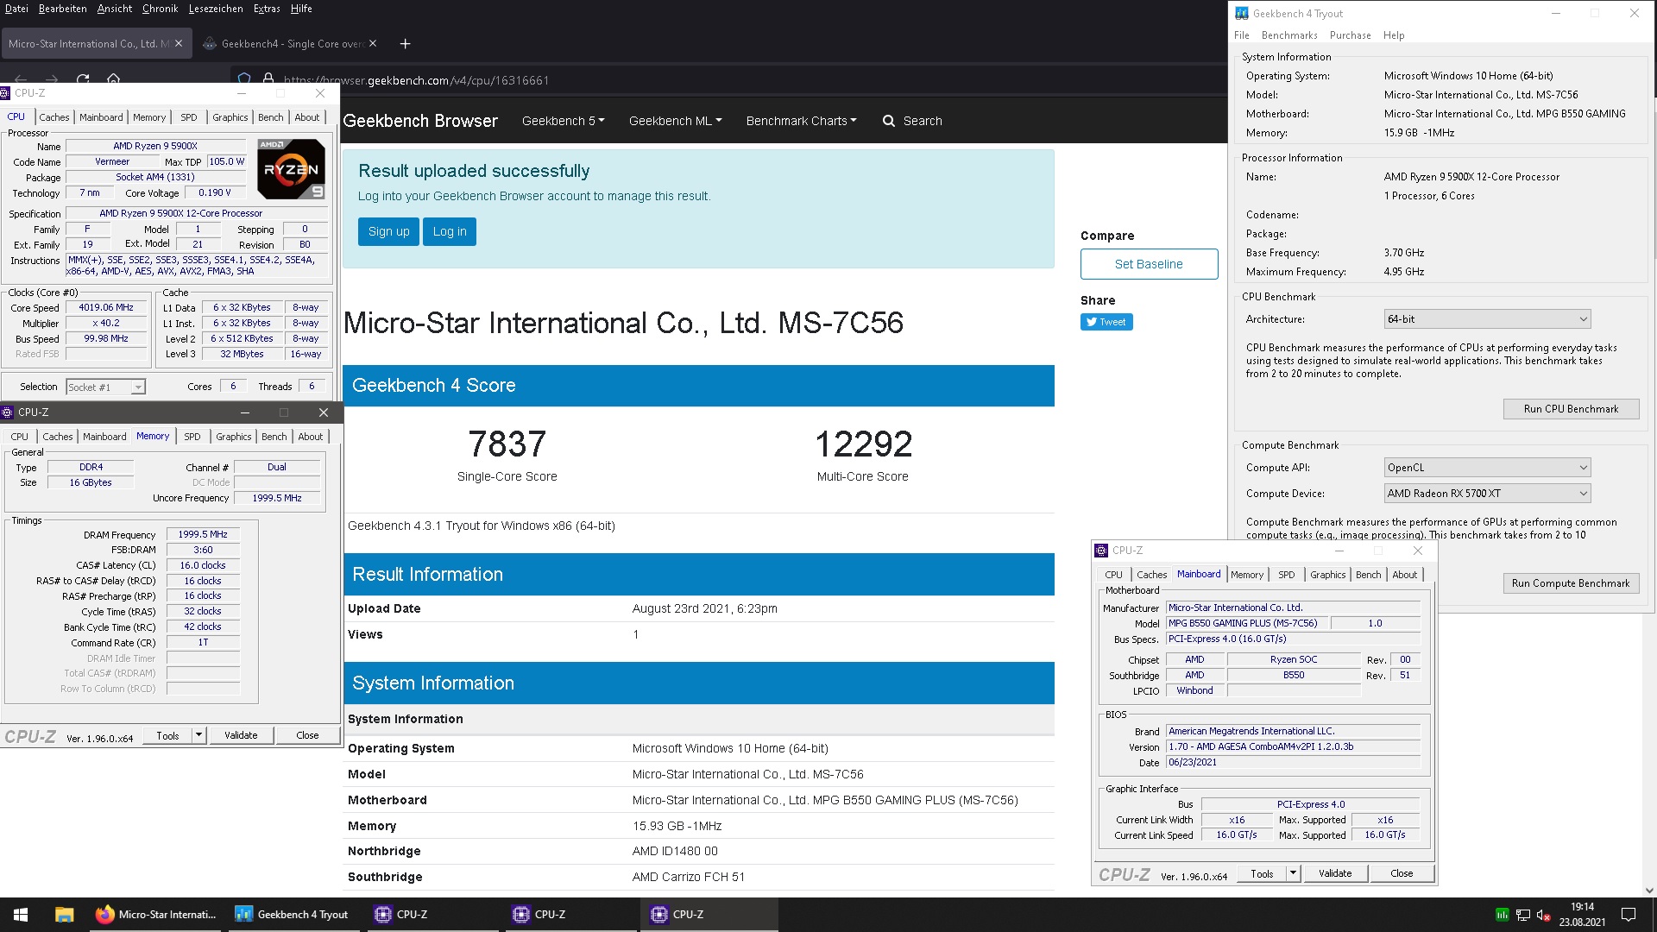The image size is (1657, 932).
Task: Click Multiplier value x 40.2
Action: coord(106,324)
